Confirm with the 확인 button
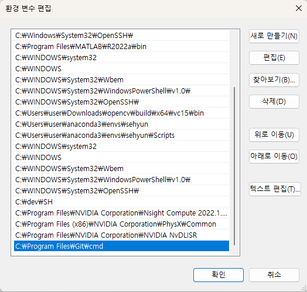 [219, 275]
